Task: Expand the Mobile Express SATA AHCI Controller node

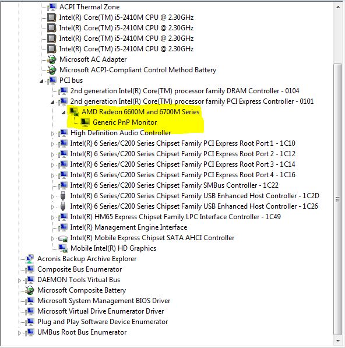Action: 52,238
